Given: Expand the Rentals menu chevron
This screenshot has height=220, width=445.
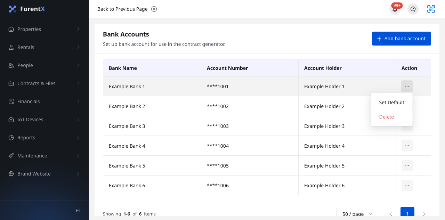Looking at the screenshot, I should pos(78,47).
